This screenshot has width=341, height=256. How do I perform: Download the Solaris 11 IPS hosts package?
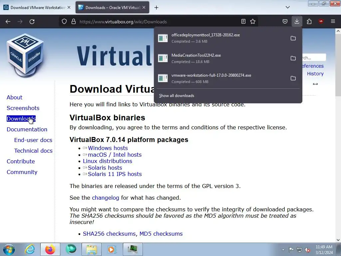(115, 174)
